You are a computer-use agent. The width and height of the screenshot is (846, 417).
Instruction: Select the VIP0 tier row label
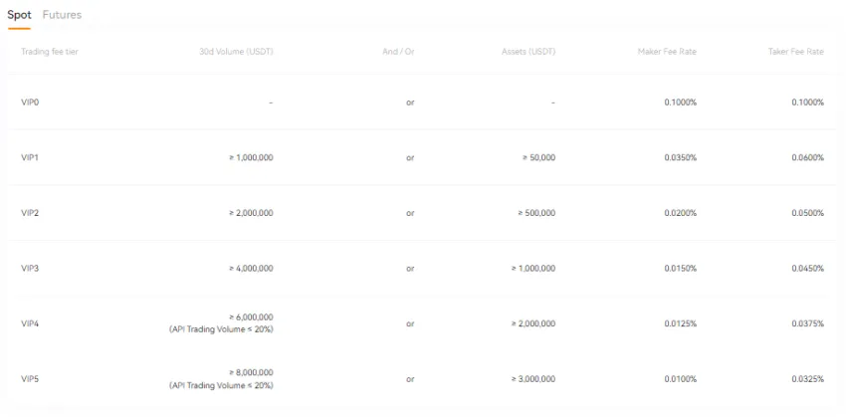pos(30,103)
